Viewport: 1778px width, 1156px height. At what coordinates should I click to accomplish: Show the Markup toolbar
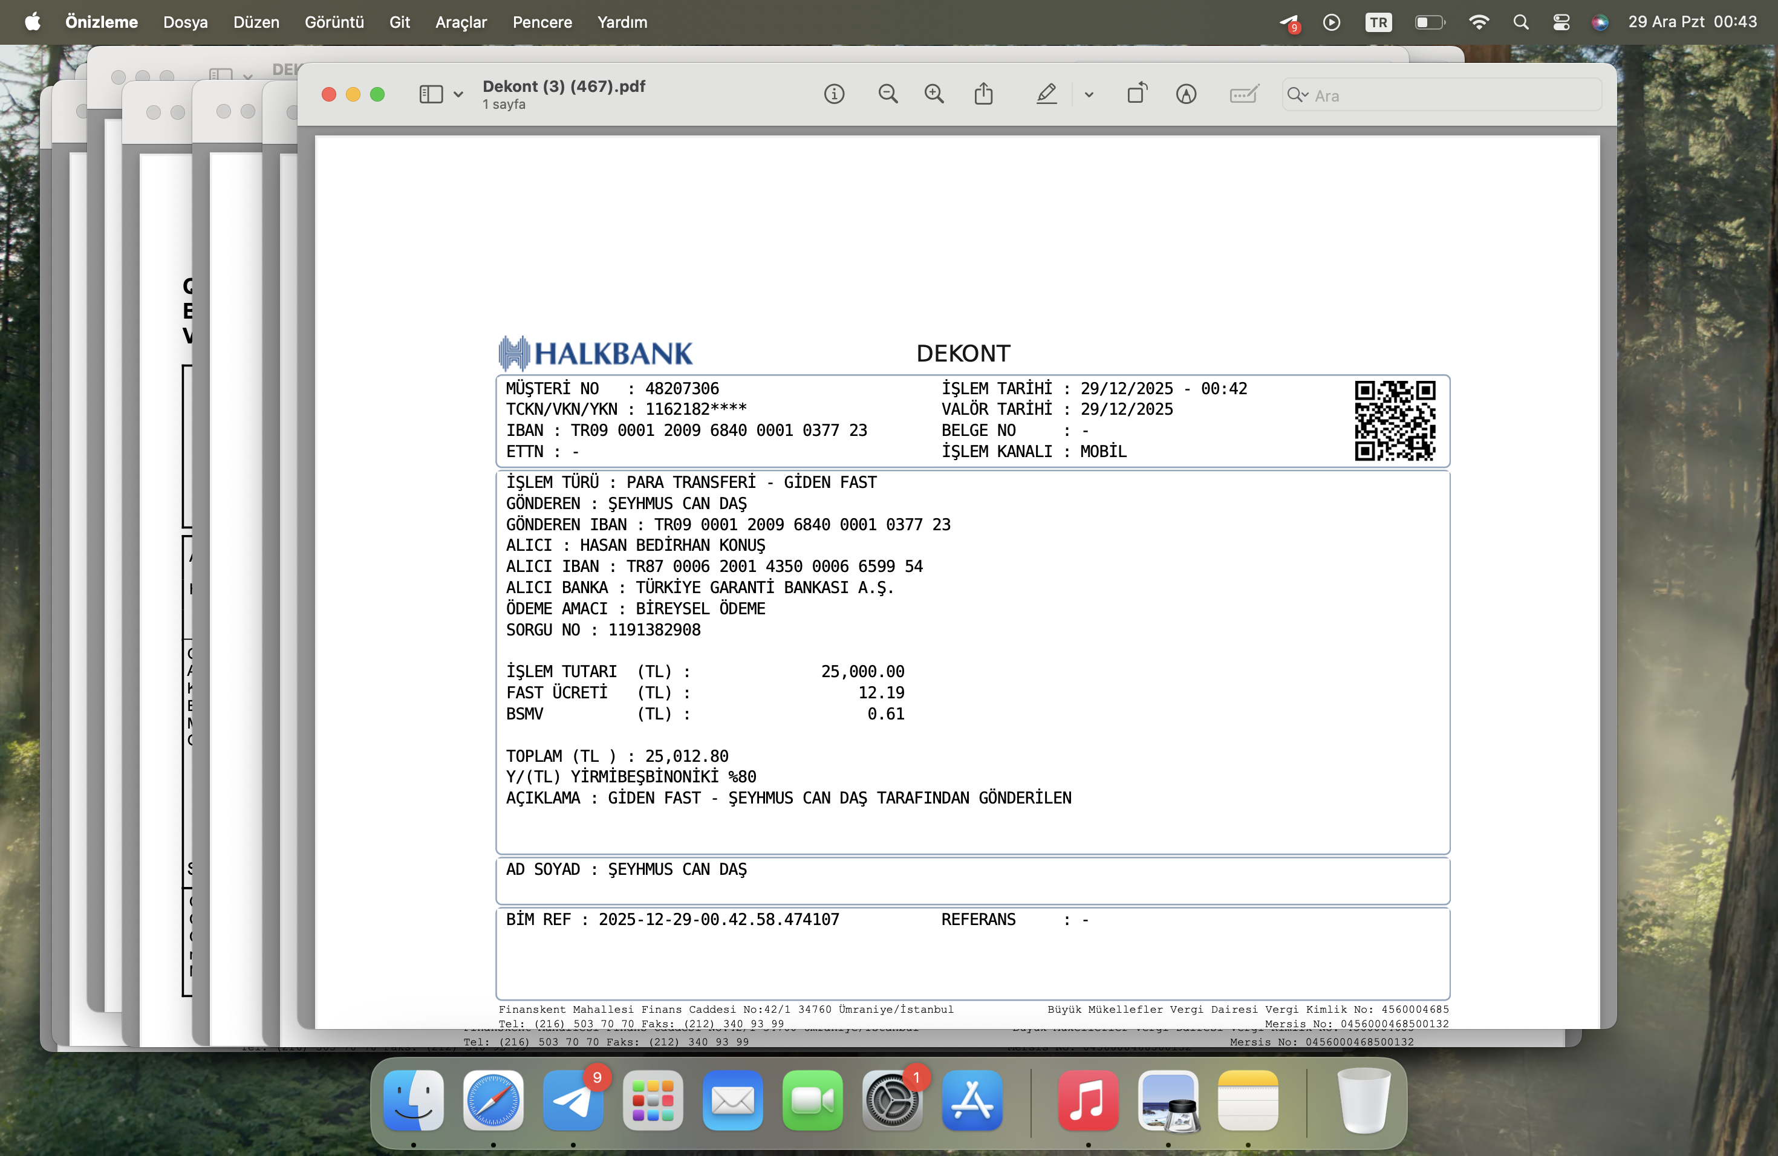[x=1187, y=94]
